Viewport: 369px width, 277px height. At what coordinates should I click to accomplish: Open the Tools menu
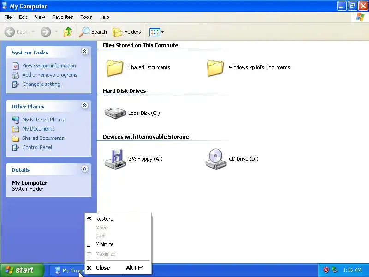[86, 17]
